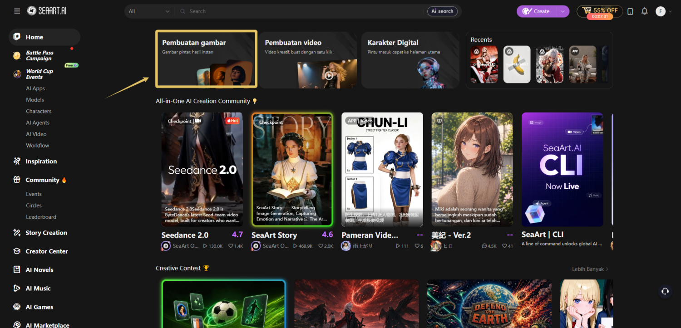Viewport: 681px width, 328px height.
Task: Click the search magnifier icon
Action: pos(183,11)
